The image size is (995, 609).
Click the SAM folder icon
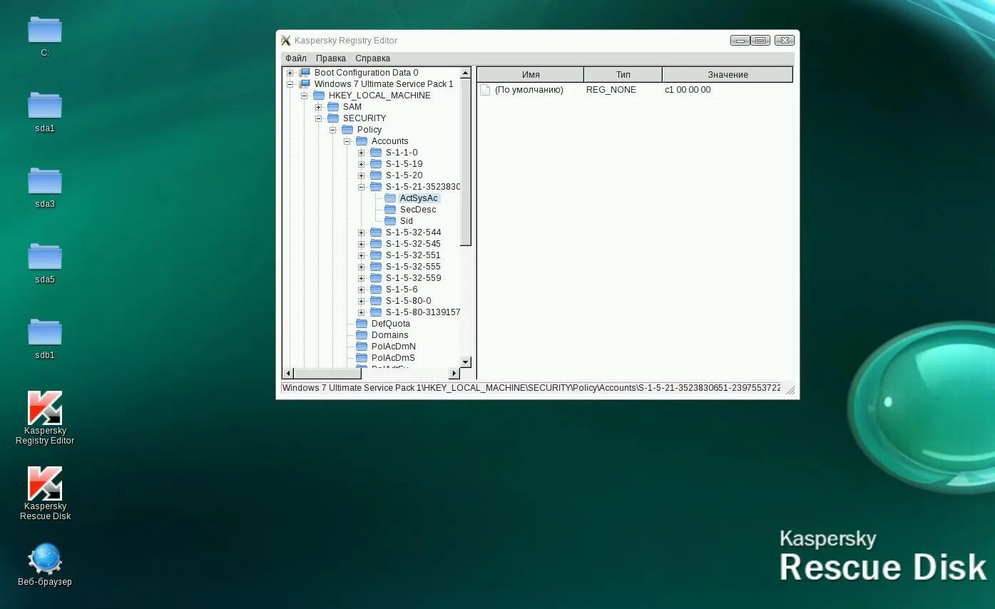[x=333, y=107]
